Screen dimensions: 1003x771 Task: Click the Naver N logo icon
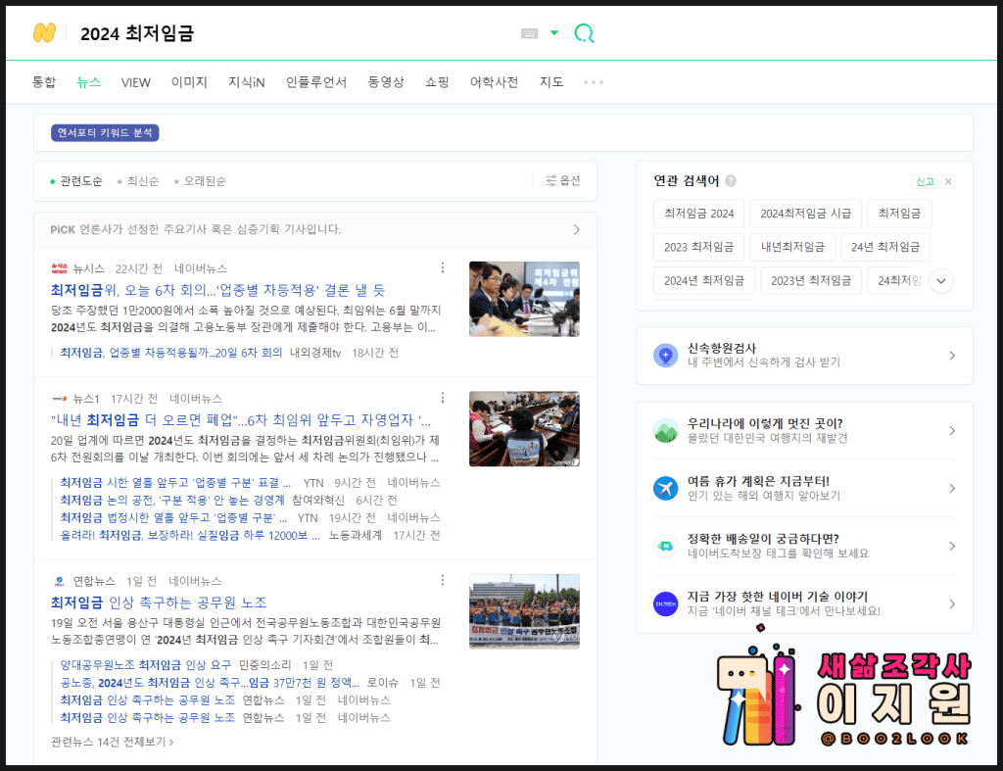[44, 32]
